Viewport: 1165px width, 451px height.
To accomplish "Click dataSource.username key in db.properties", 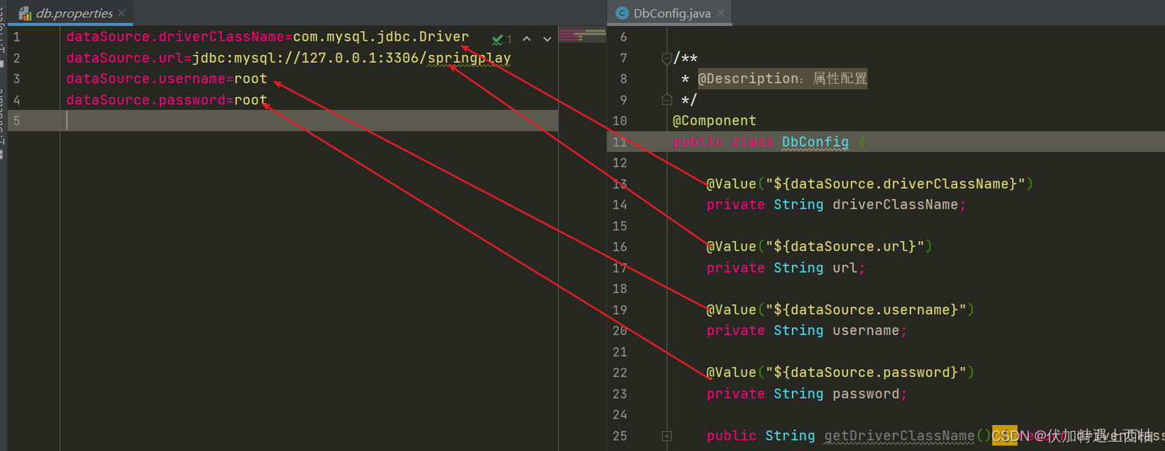I will 146,79.
